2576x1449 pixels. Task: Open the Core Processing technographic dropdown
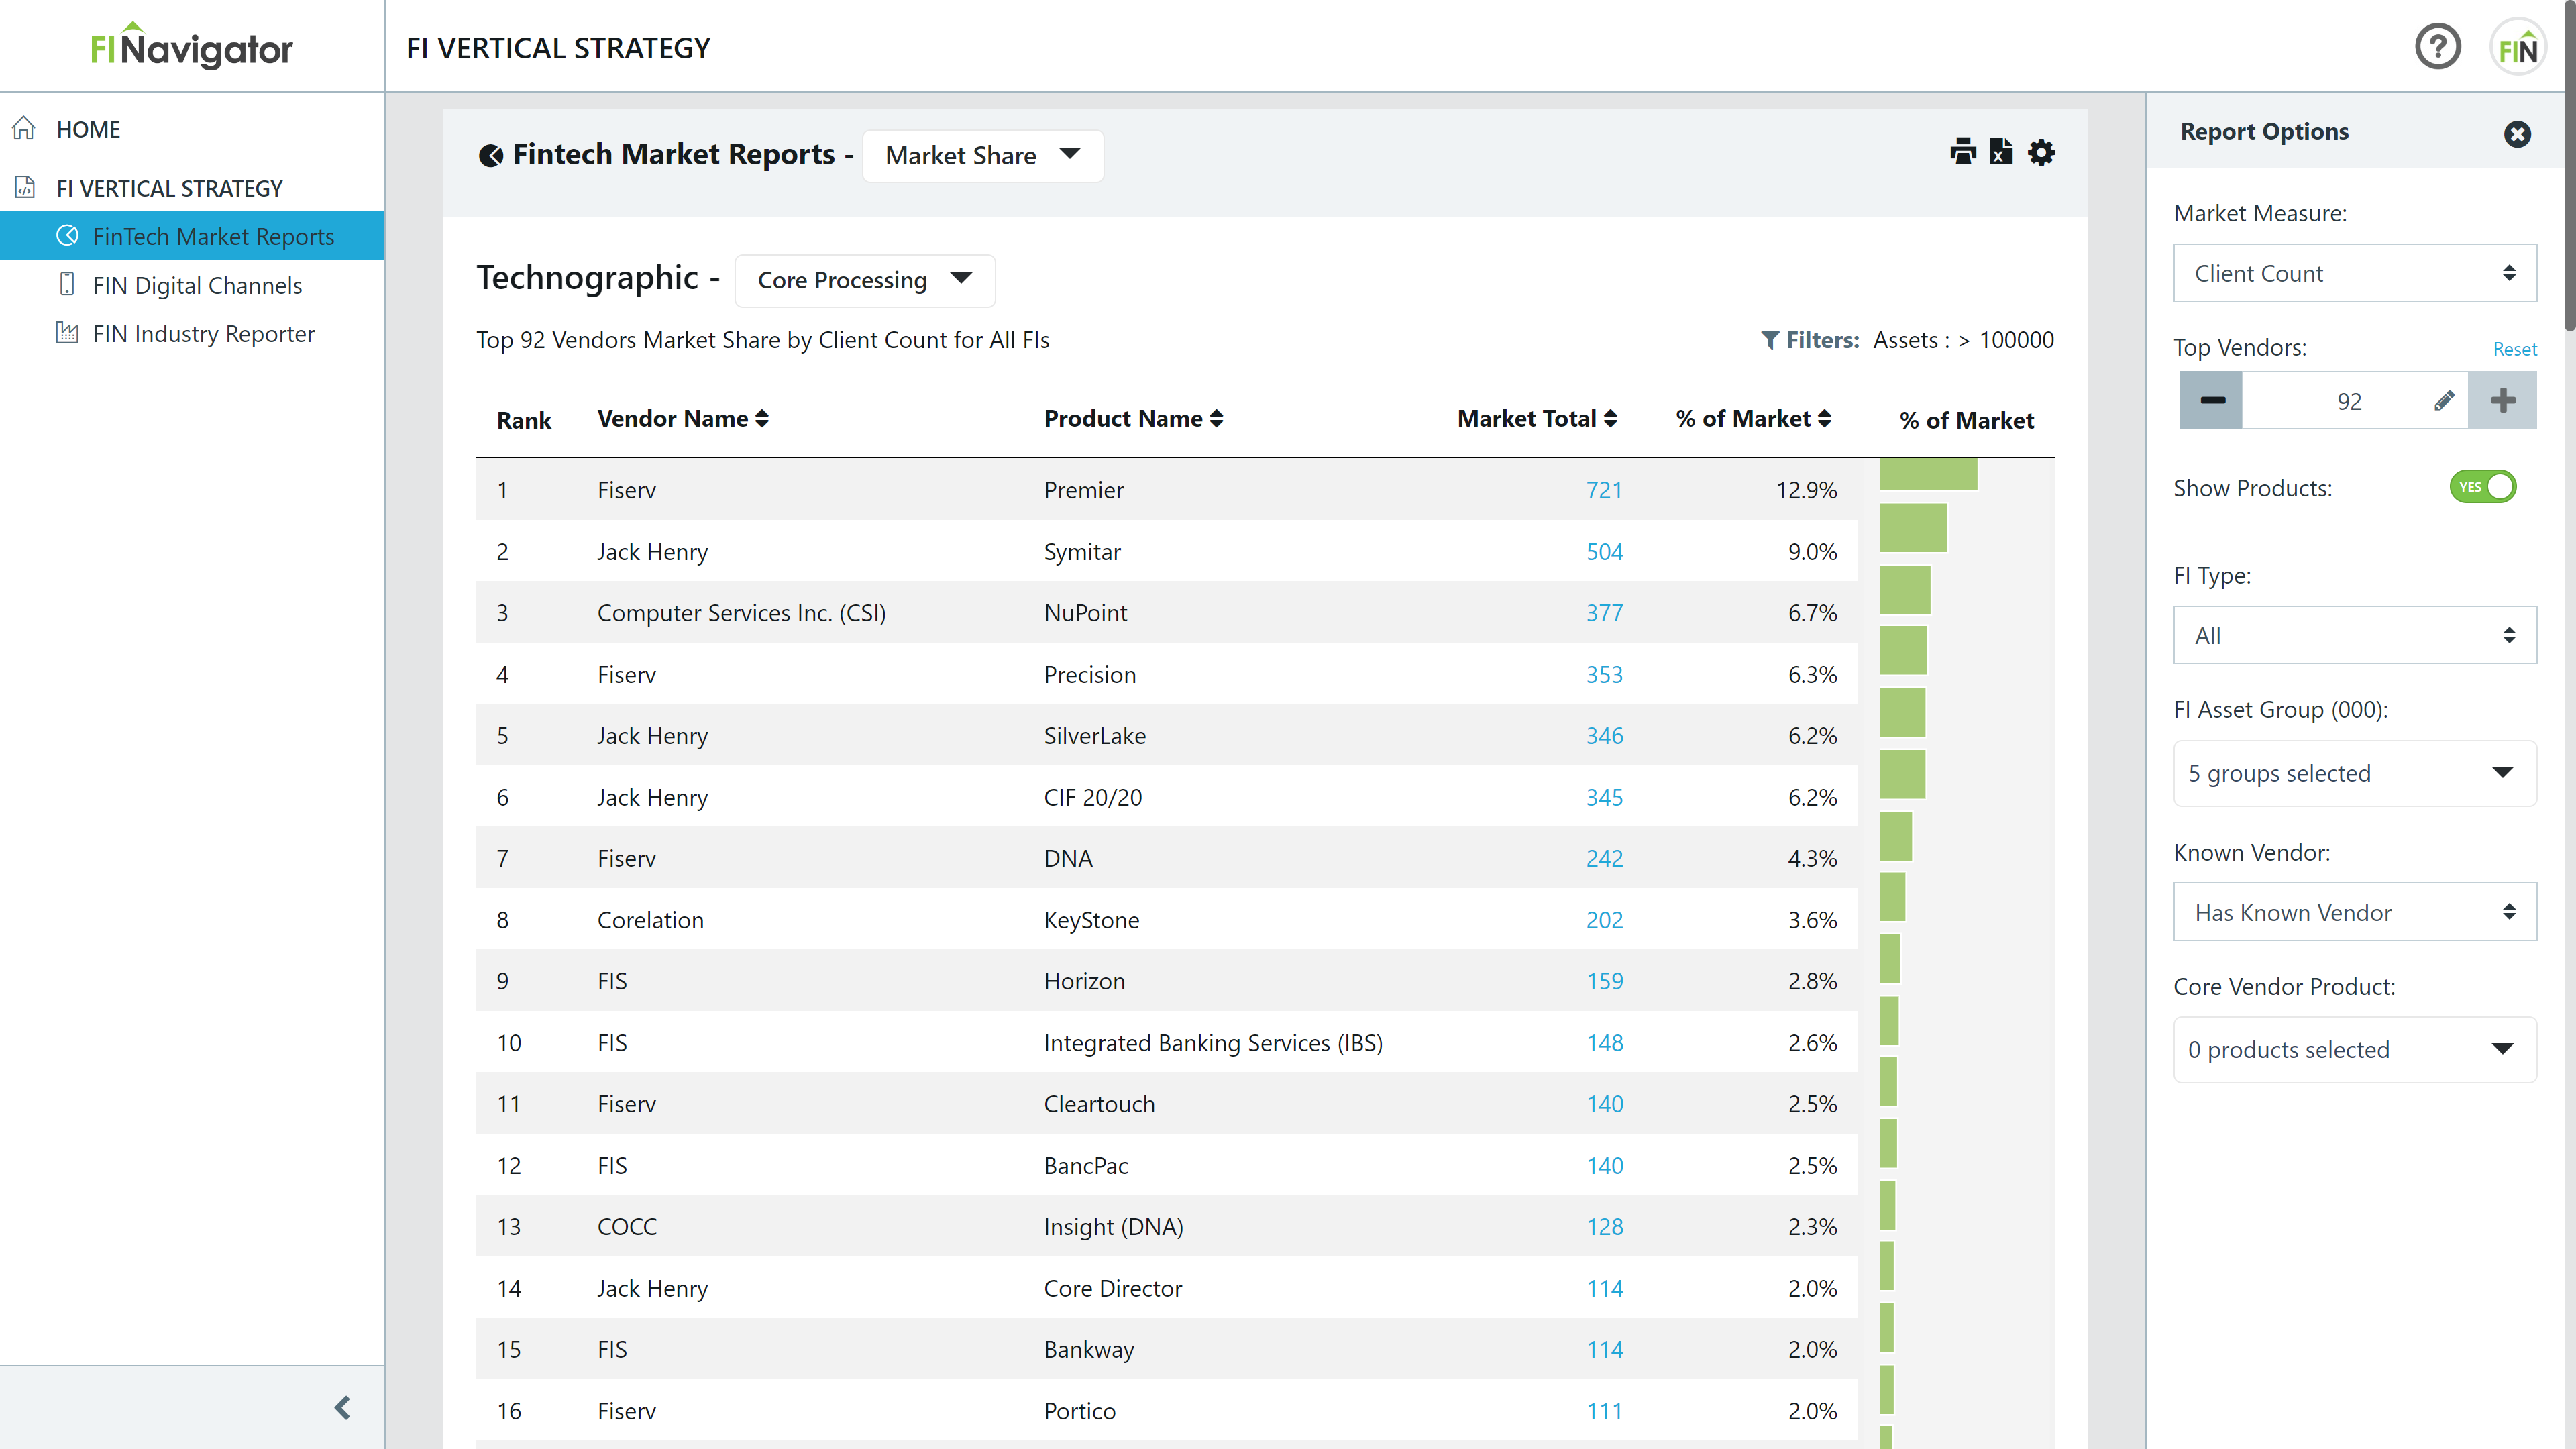(x=864, y=280)
